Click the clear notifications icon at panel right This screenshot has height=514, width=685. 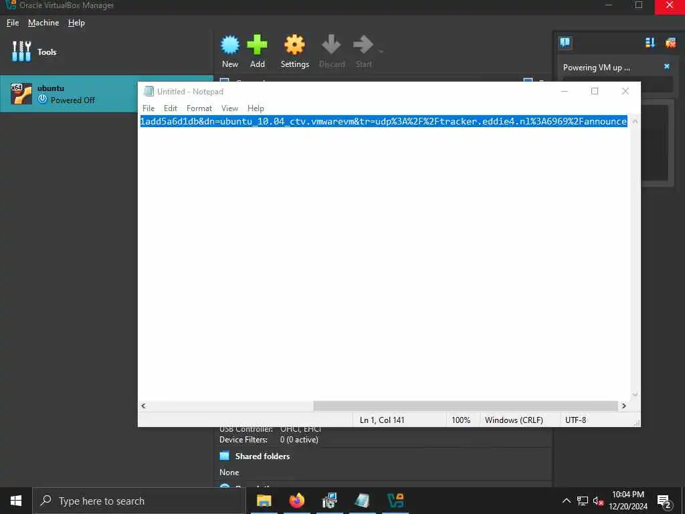(x=670, y=42)
